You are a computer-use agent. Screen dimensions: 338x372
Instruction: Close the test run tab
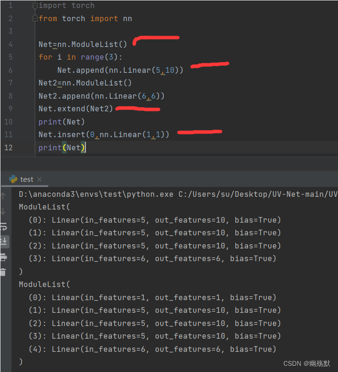[39, 179]
